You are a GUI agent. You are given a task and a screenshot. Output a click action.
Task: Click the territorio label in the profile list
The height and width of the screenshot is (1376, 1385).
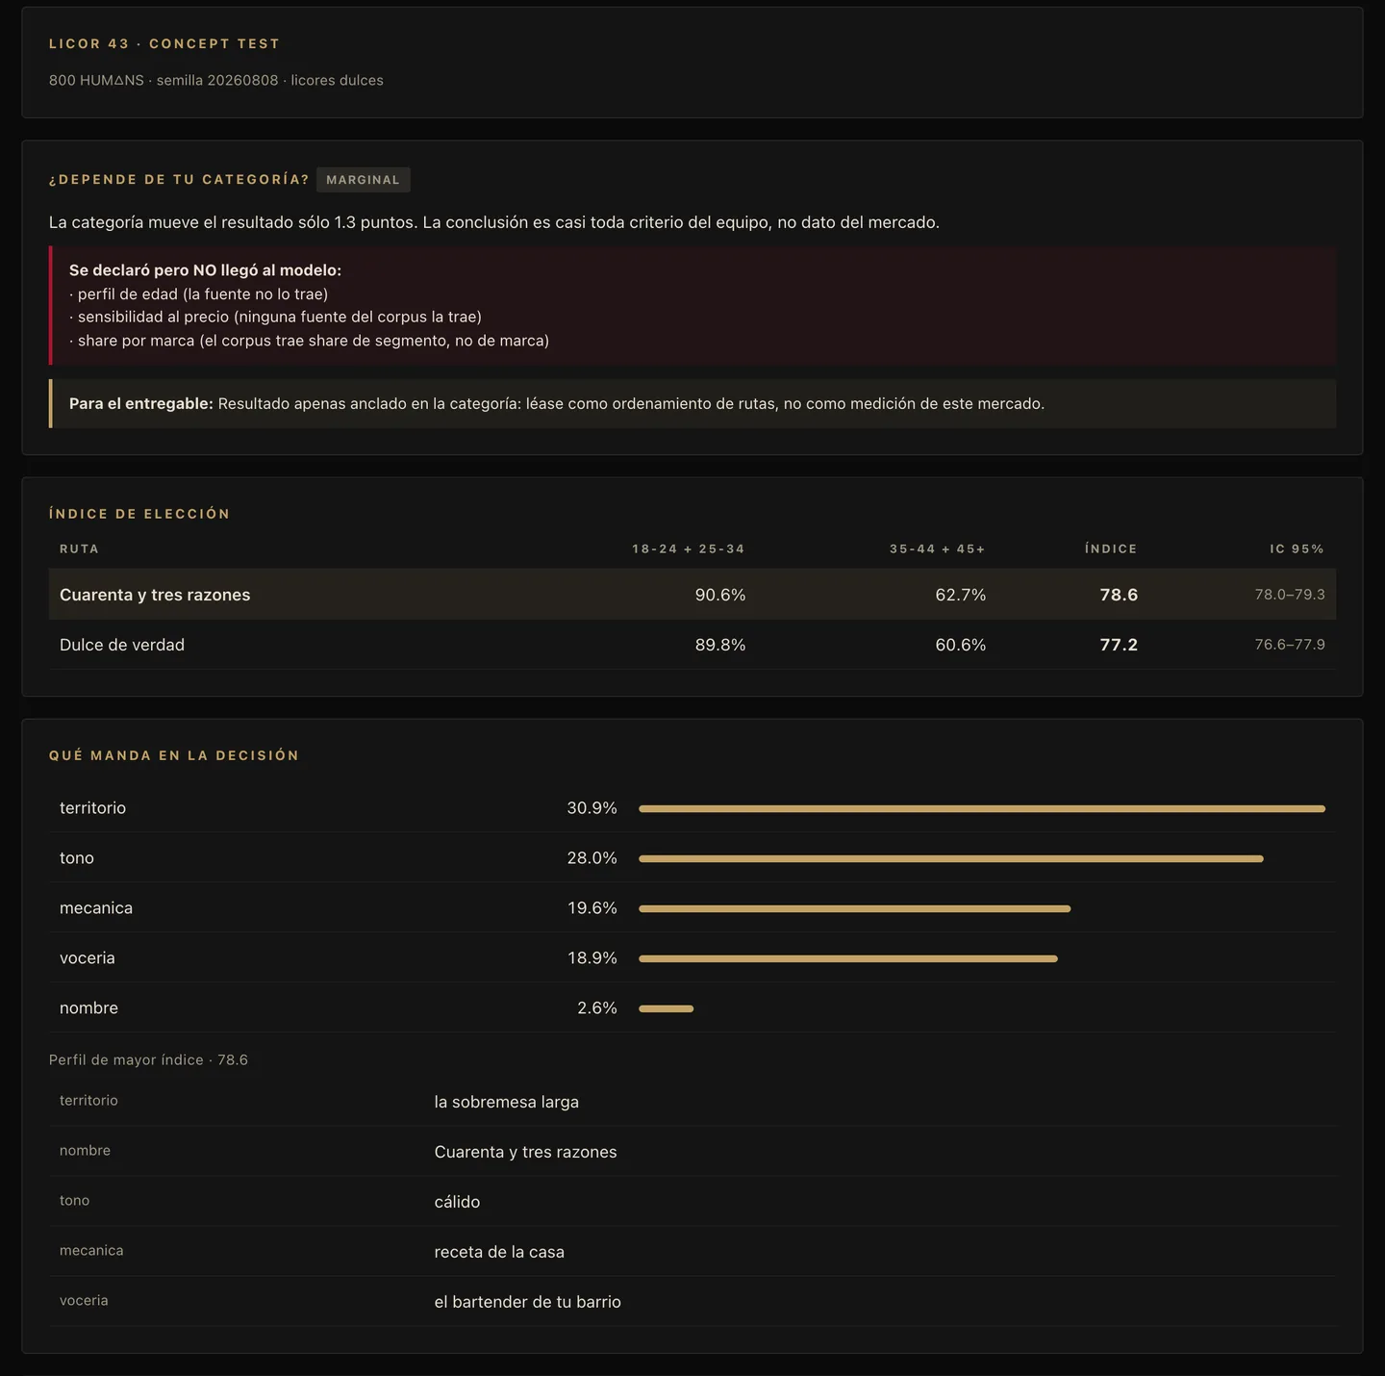[88, 1101]
